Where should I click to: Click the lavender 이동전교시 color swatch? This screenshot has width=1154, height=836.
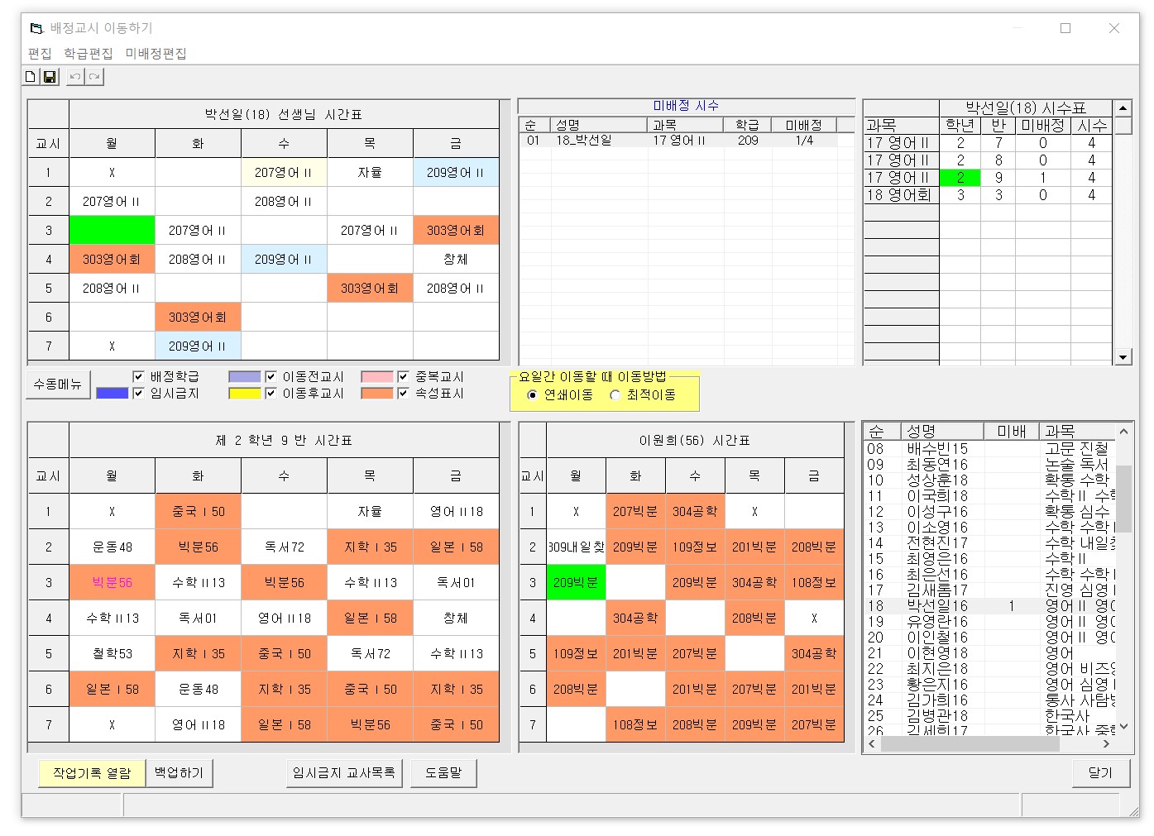tap(245, 376)
